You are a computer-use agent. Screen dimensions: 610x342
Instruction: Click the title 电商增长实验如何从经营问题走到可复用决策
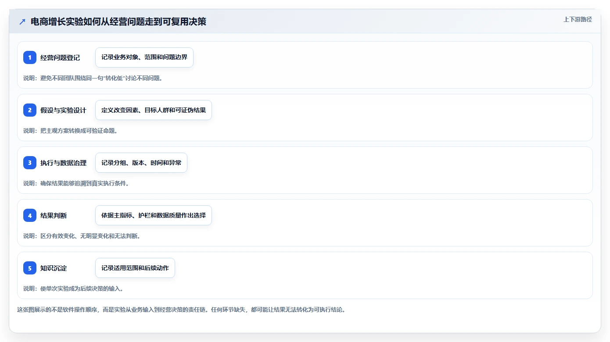point(118,22)
